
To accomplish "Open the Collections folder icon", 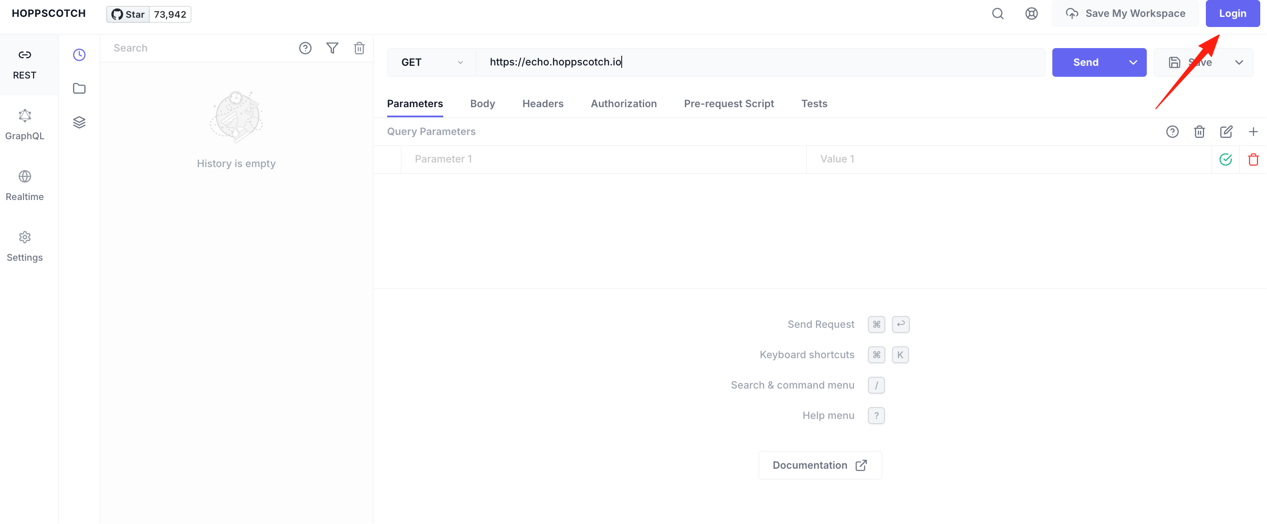I will pos(79,89).
